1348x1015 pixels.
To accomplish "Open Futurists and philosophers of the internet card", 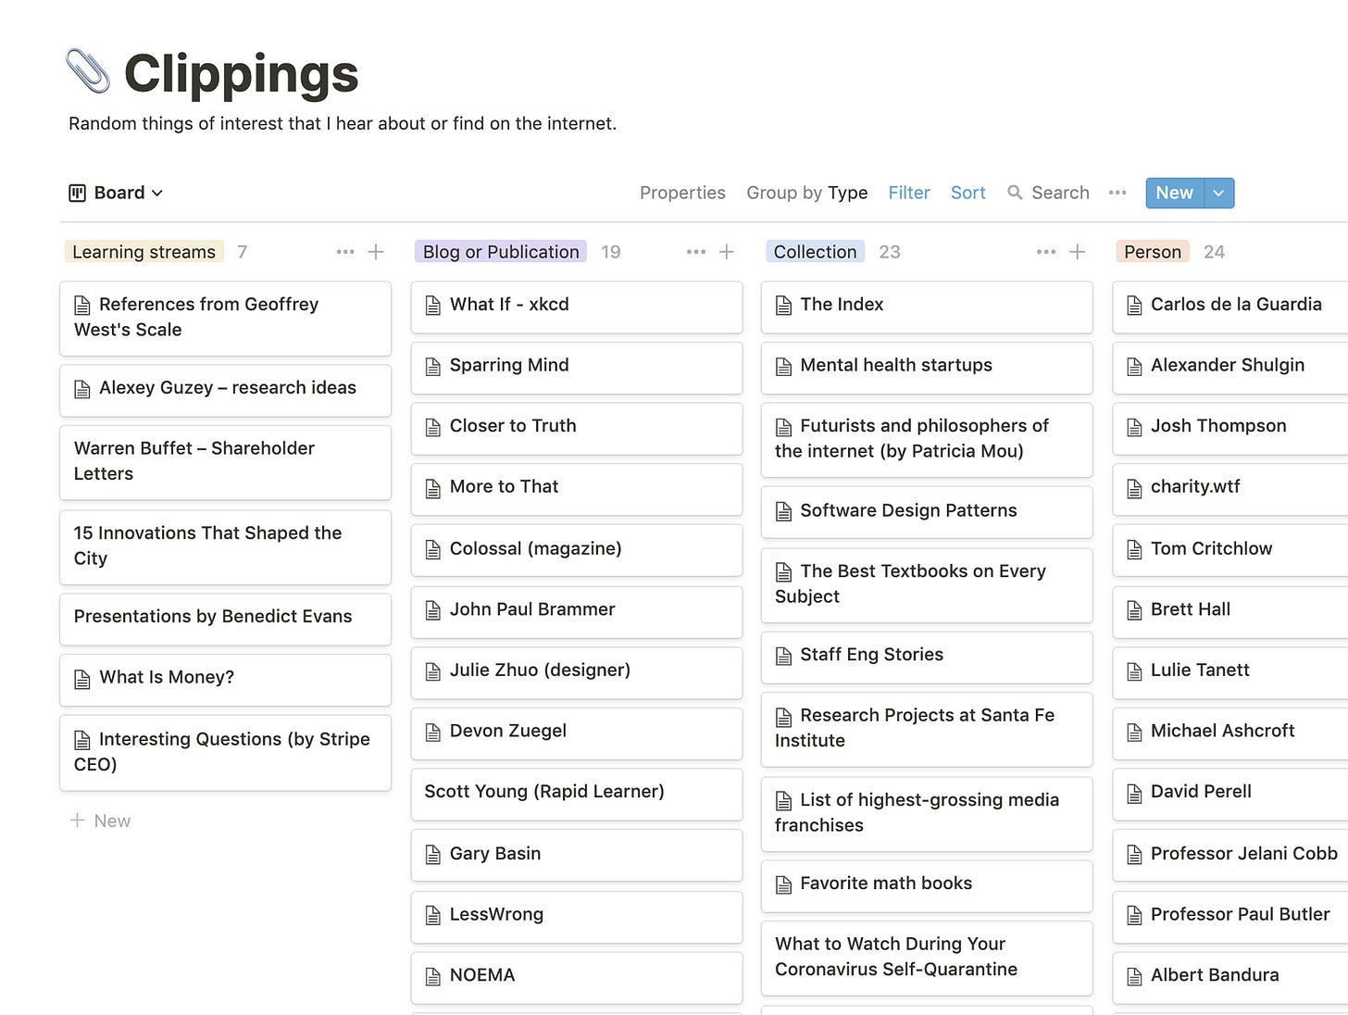I will click(927, 440).
